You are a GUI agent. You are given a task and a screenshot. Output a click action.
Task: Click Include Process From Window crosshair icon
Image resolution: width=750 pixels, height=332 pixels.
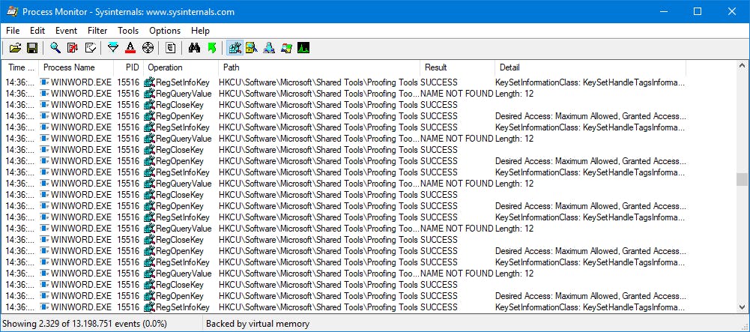[148, 48]
